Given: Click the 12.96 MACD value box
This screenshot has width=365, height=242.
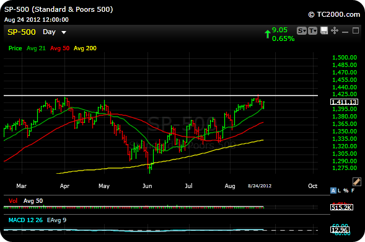Looking at the screenshot, I should click(340, 230).
